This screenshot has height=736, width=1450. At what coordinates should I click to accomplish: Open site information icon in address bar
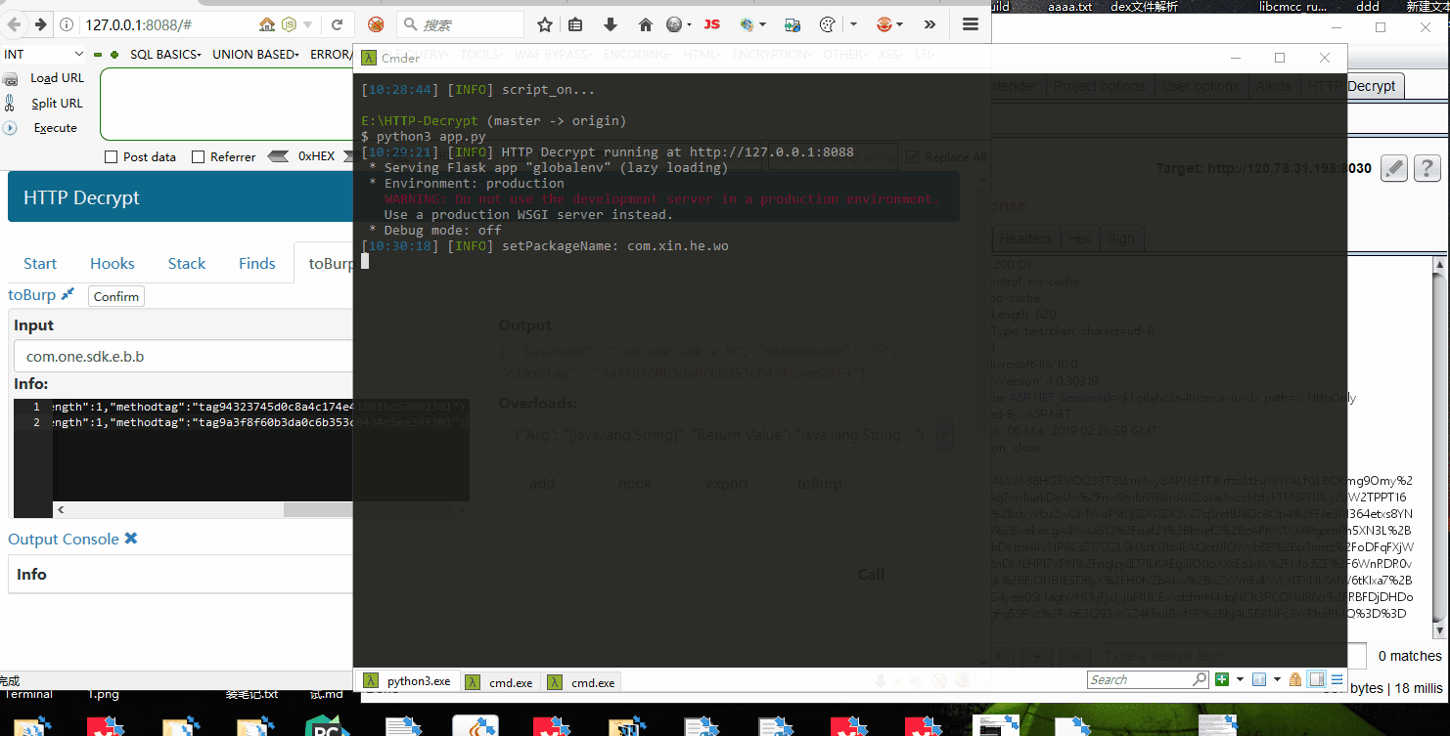(x=67, y=24)
